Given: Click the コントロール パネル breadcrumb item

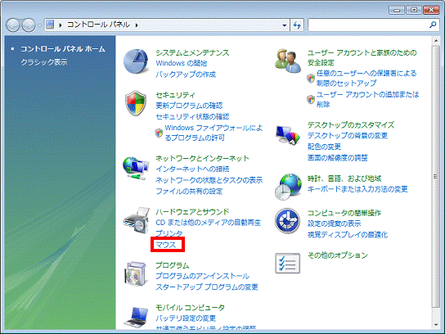Looking at the screenshot, I should pyautogui.click(x=98, y=25).
